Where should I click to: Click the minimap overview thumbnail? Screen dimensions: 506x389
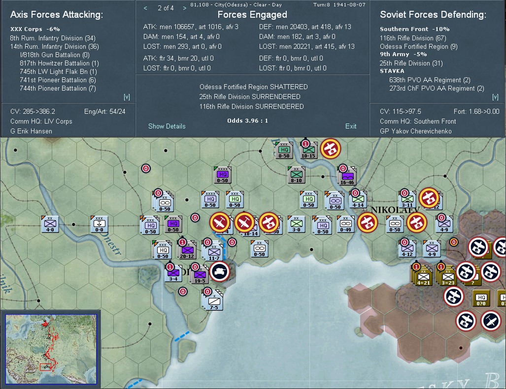pos(51,349)
